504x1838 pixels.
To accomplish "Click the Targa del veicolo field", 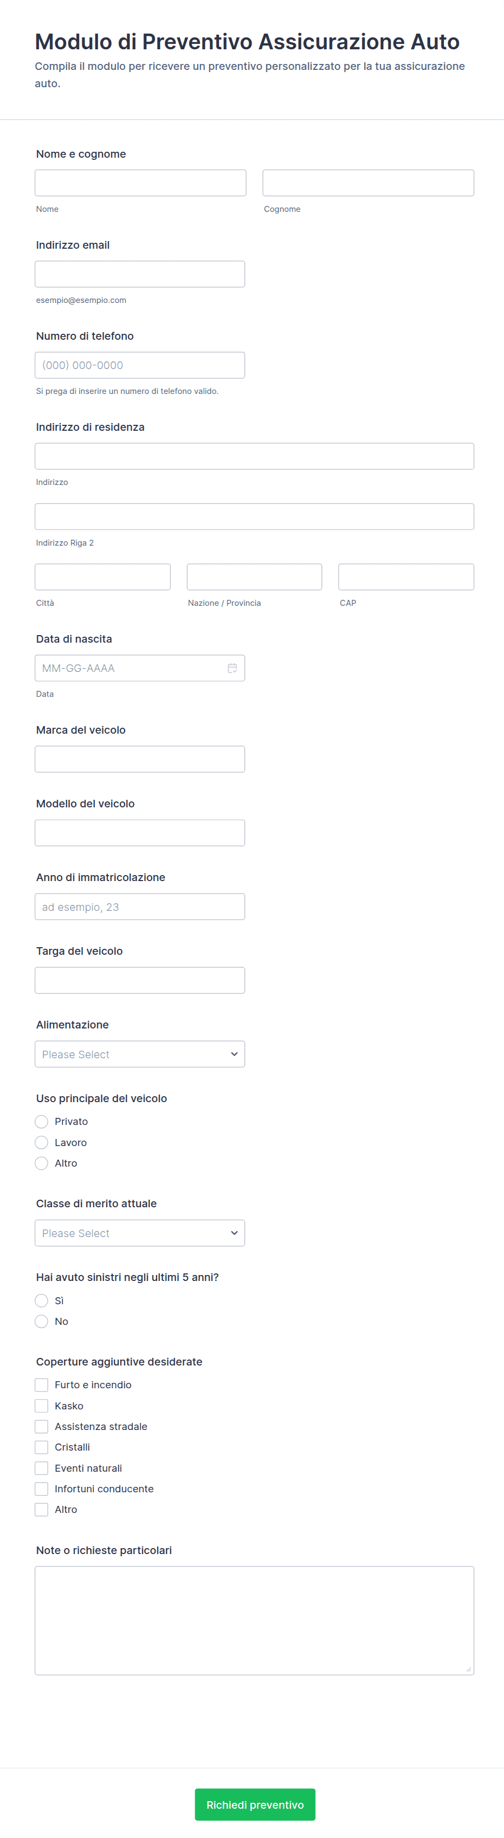I will click(140, 980).
